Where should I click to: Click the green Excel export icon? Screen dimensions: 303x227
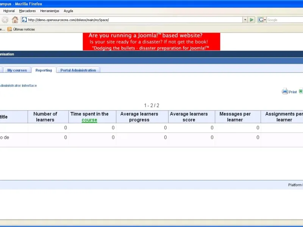(x=301, y=91)
